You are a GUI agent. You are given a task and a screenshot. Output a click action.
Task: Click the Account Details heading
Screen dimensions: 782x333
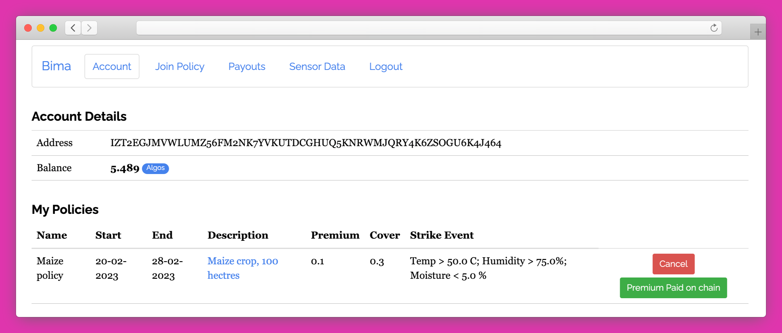pos(79,116)
